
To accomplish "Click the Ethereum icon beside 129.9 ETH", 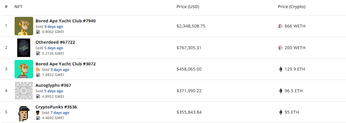I will (x=280, y=69).
